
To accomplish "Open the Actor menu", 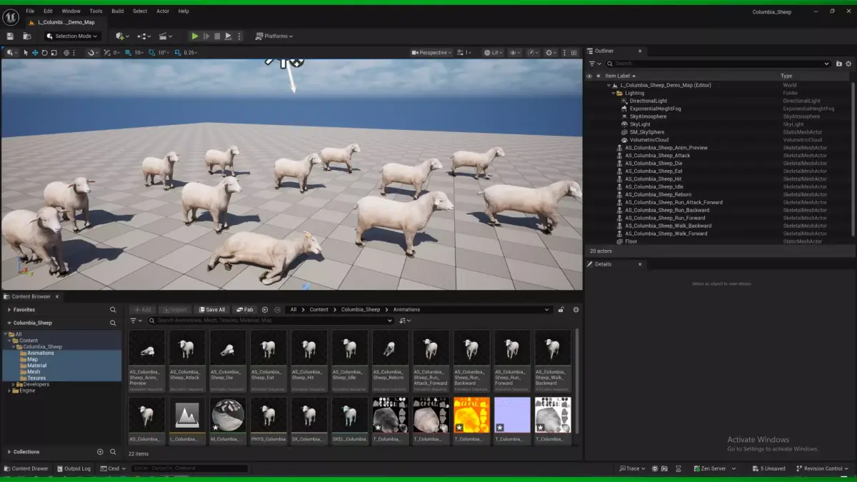I will [x=163, y=11].
